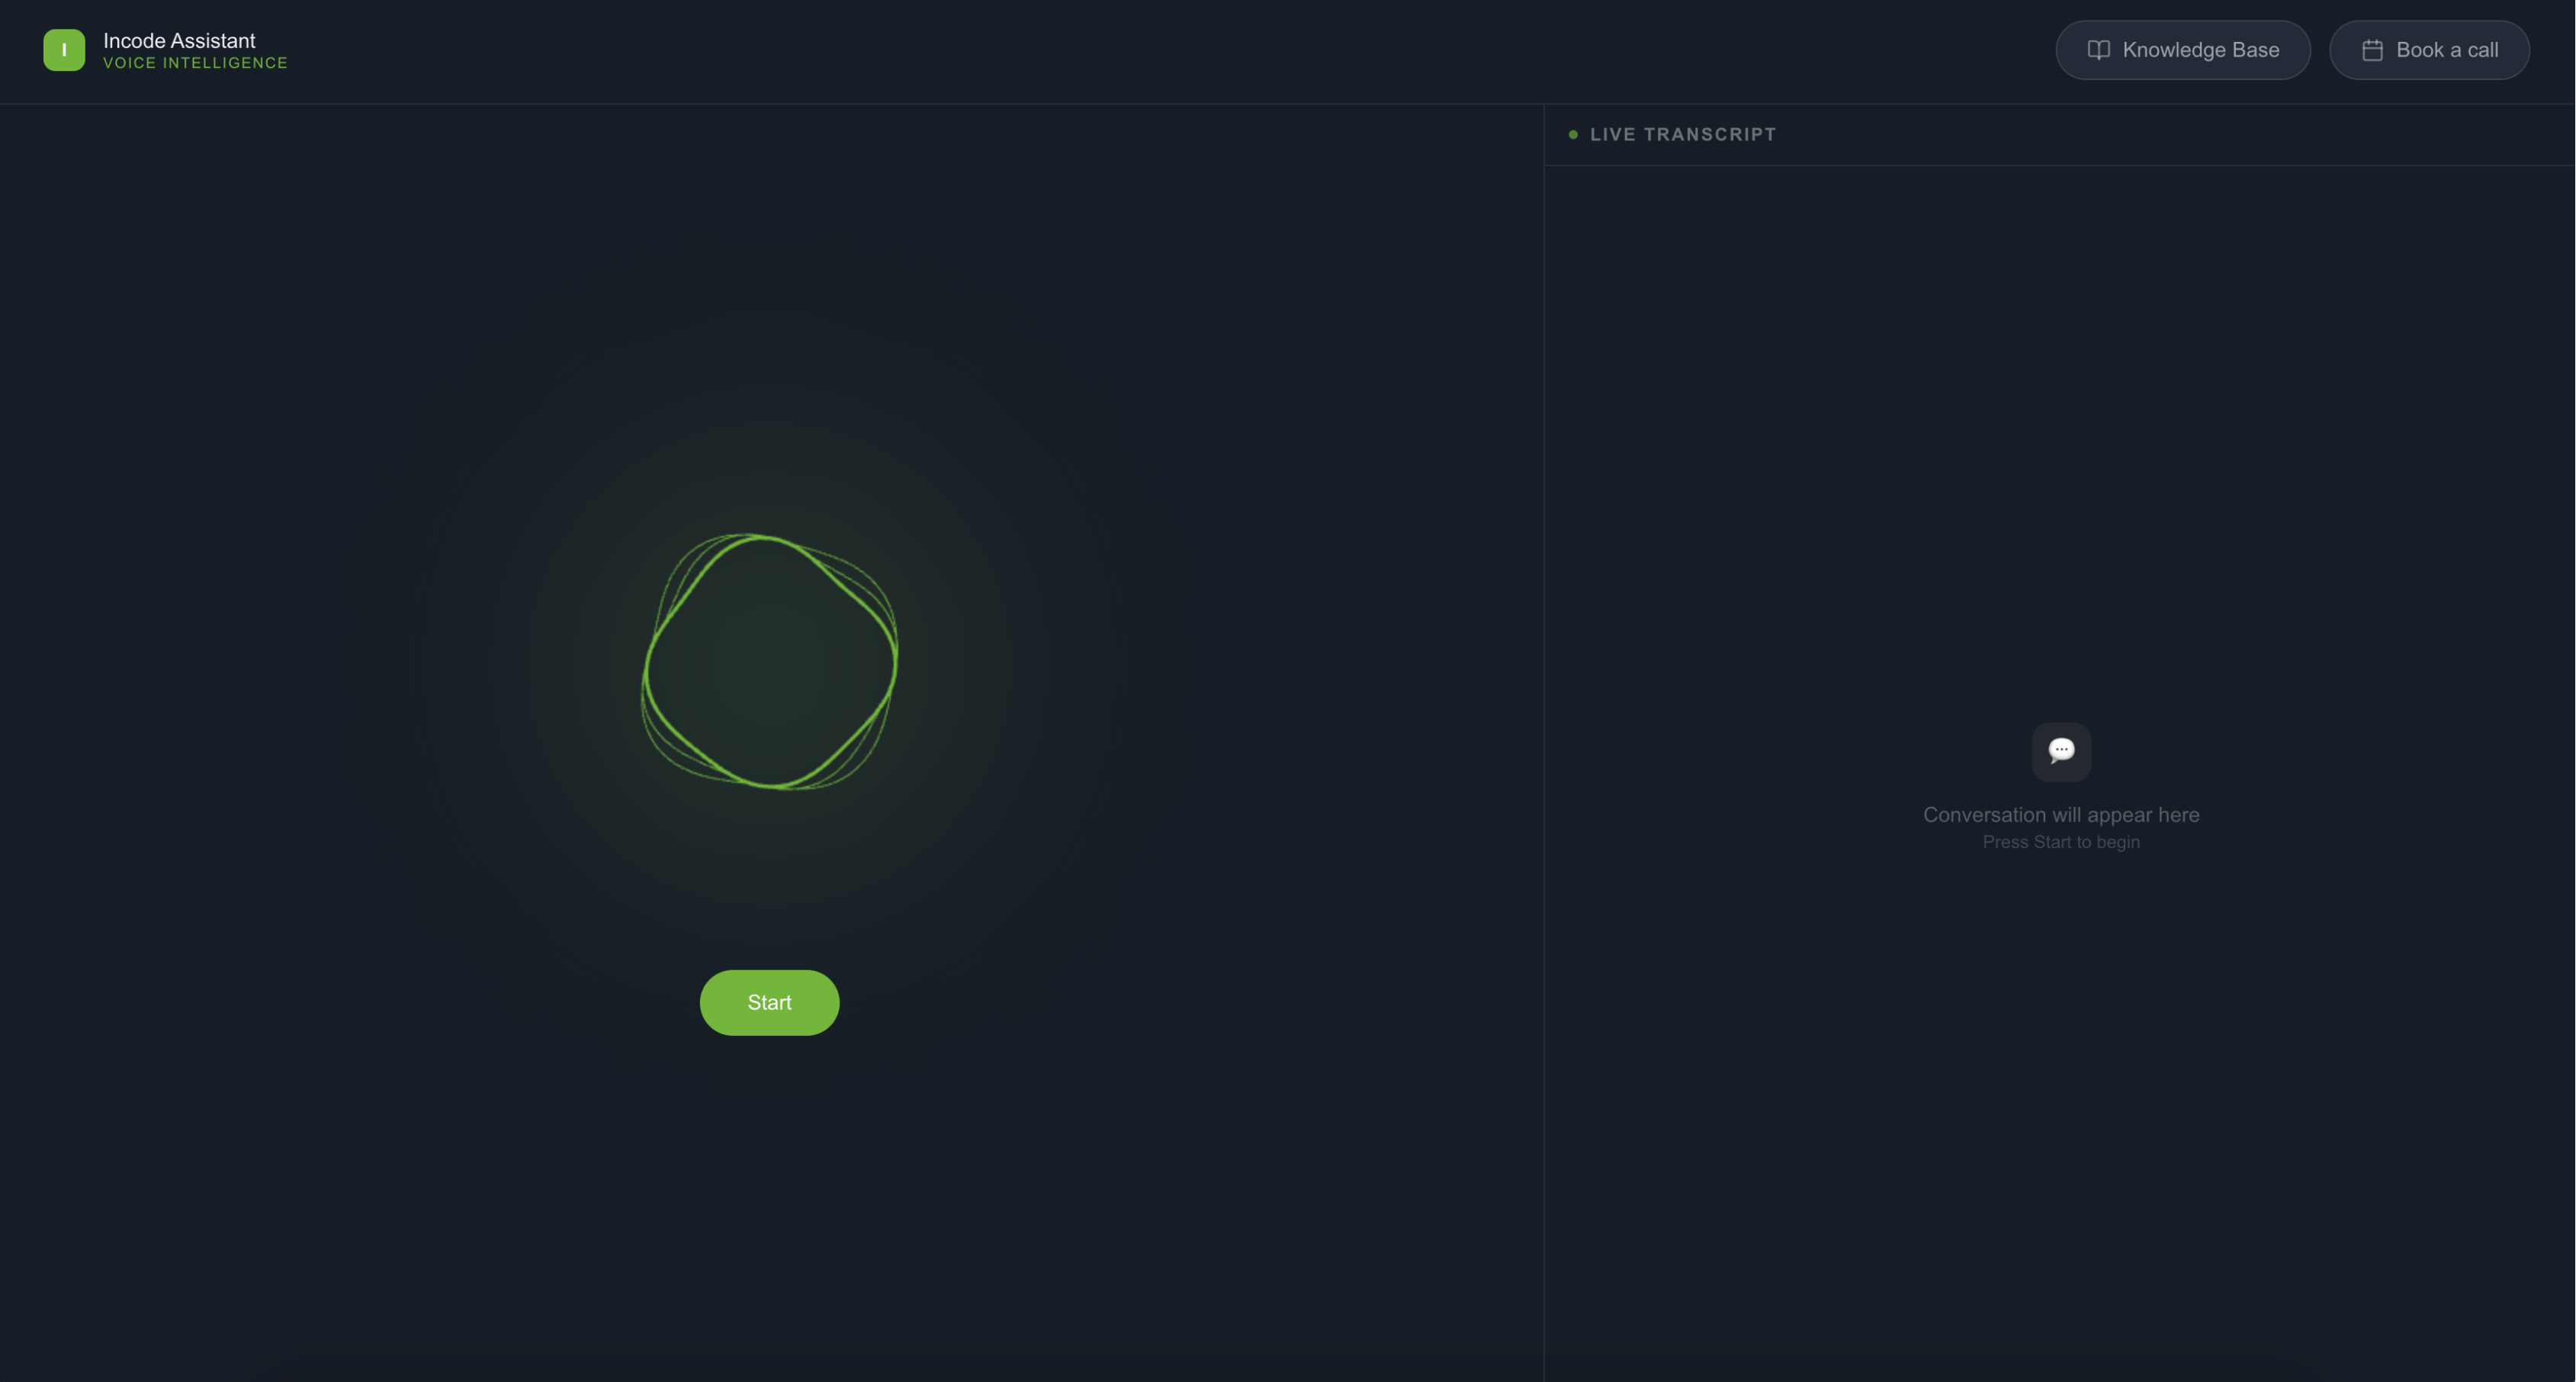Click the VOICE INTELLIGENCE subtitle
This screenshot has width=2576, height=1382.
coord(195,63)
